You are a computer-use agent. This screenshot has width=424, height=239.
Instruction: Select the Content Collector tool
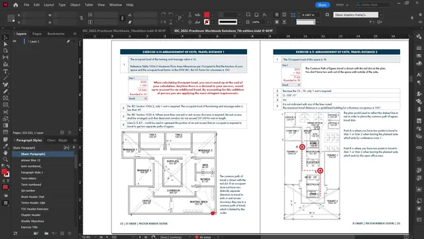coord(5,64)
